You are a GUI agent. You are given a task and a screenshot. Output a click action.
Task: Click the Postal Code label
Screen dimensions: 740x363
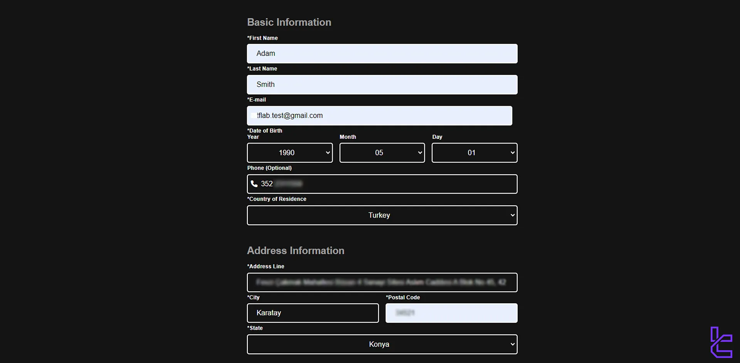(403, 297)
